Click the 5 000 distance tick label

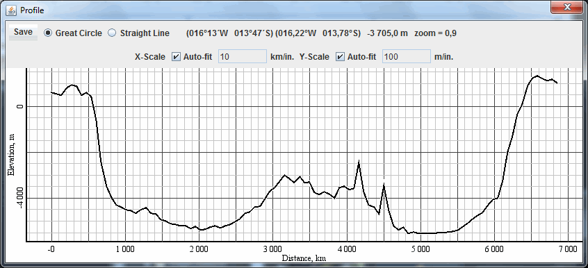pos(420,249)
